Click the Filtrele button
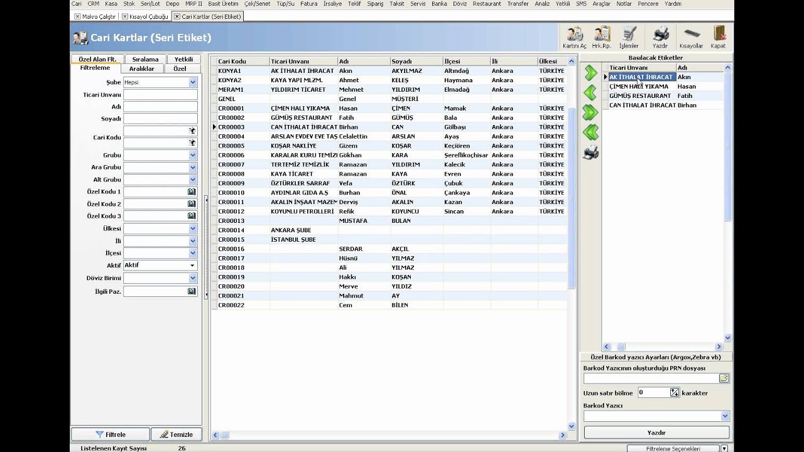The image size is (804, 452). 111,434
